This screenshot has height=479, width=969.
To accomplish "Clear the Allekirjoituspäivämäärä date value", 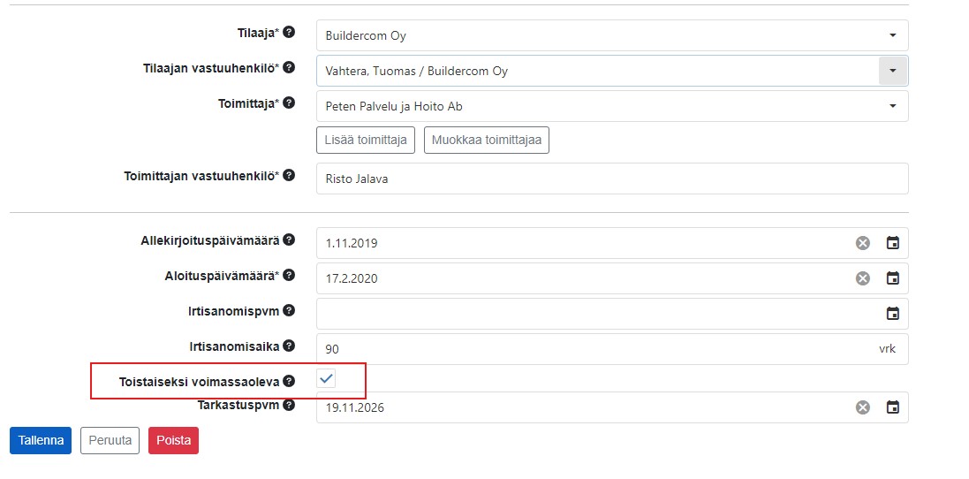I will coord(863,243).
